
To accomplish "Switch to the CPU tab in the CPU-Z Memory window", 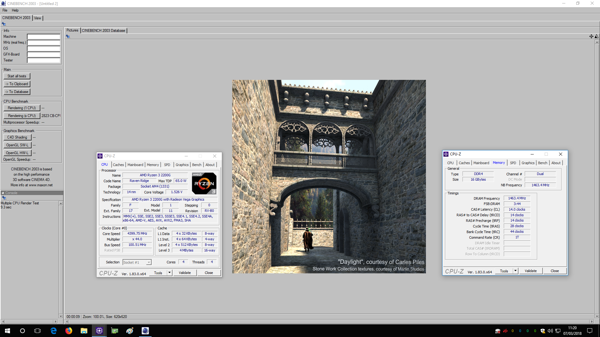I will click(450, 163).
